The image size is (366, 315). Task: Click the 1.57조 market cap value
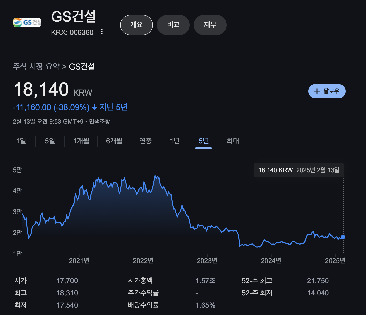(205, 281)
